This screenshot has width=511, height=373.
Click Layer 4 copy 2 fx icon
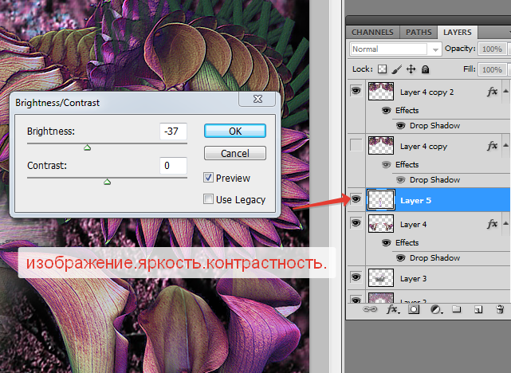click(492, 92)
